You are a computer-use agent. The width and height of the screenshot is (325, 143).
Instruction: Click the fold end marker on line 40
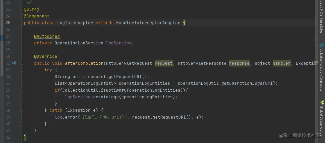(22, 124)
